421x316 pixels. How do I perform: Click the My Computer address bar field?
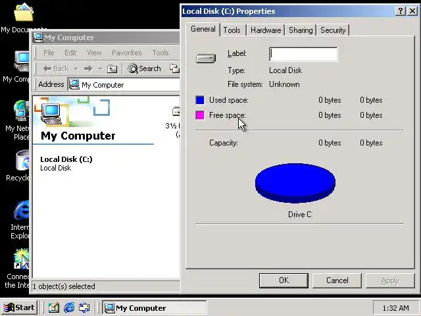124,85
